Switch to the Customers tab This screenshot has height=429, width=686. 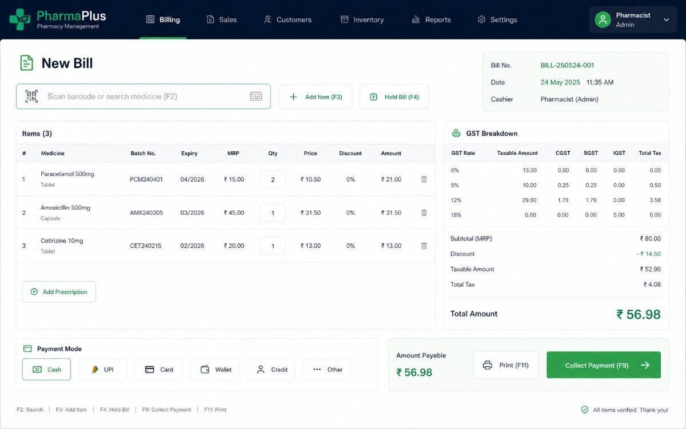tap(288, 19)
